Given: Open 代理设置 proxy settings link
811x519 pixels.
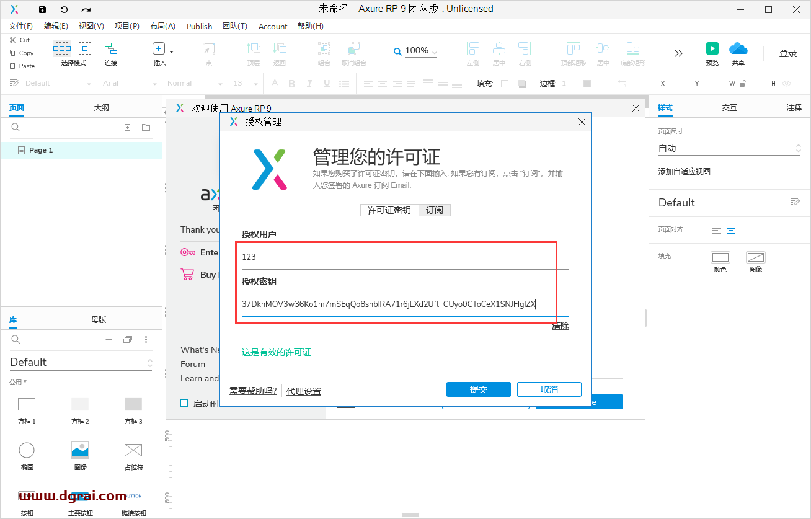Looking at the screenshot, I should [x=304, y=391].
